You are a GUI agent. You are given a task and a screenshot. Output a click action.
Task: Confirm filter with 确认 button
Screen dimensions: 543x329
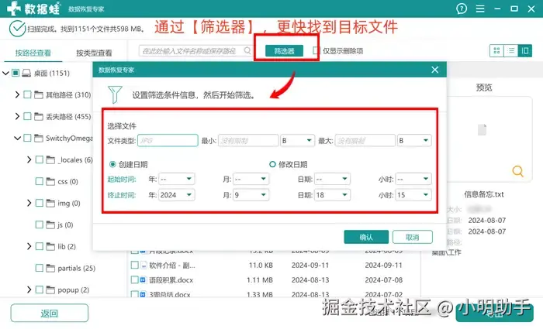[366, 237]
